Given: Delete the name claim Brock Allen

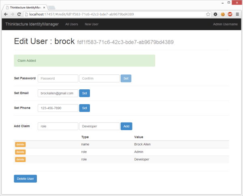Looking at the screenshot, I should pos(20,144).
